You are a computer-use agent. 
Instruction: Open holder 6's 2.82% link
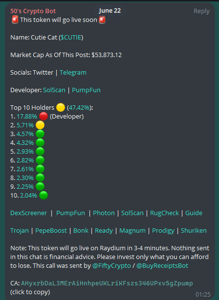(25, 160)
